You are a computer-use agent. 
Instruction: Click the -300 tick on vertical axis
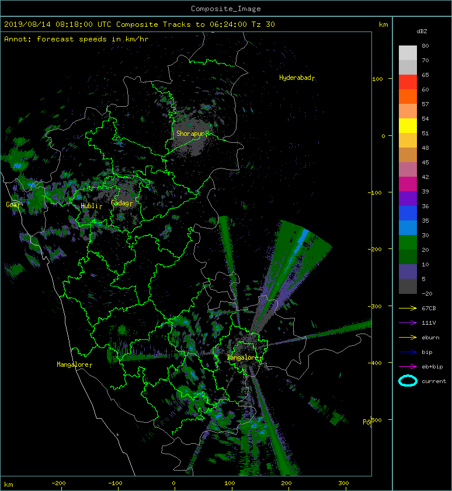[375, 306]
